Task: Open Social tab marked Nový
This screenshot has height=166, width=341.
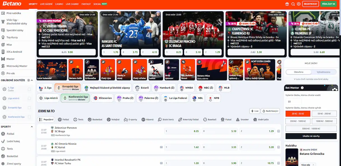Action: pos(100,4)
